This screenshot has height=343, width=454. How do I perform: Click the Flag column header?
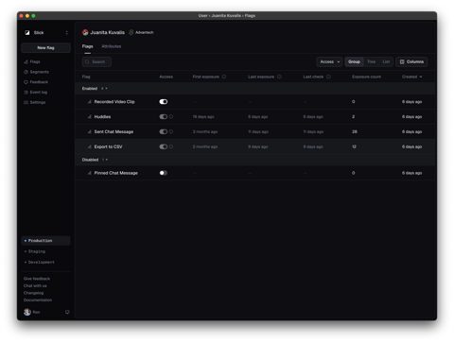86,77
